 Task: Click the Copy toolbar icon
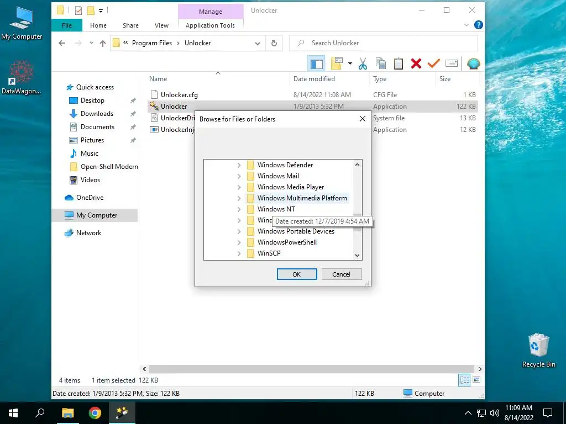(380, 64)
